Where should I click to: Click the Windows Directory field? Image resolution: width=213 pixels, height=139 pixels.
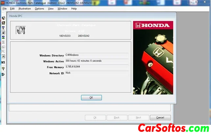click(96, 55)
